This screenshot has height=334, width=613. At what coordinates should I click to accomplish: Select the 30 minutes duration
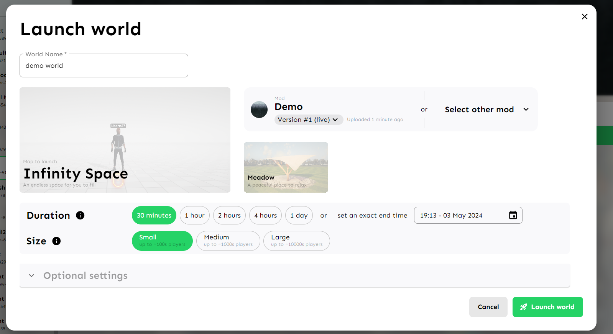pos(154,215)
